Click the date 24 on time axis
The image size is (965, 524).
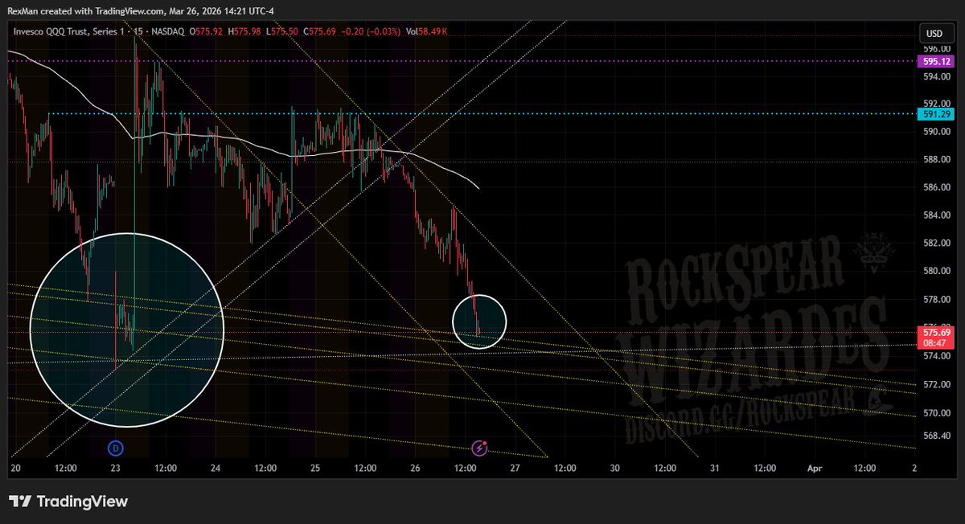coord(216,467)
